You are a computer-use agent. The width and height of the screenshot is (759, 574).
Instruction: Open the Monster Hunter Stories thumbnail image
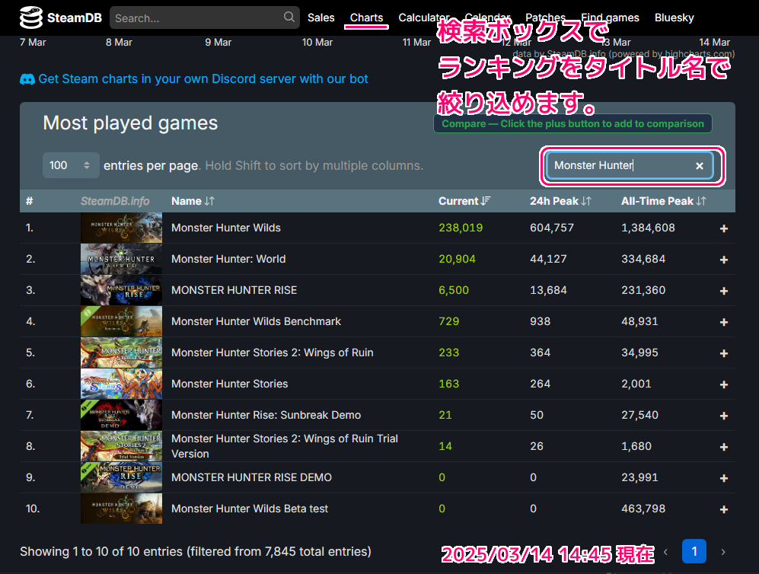(122, 384)
